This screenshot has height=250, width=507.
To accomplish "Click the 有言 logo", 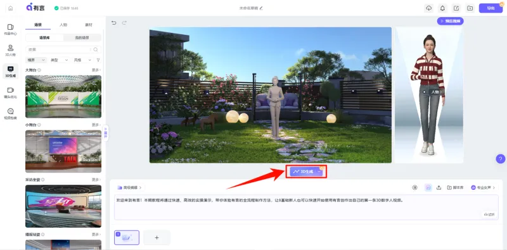I will (x=35, y=8).
